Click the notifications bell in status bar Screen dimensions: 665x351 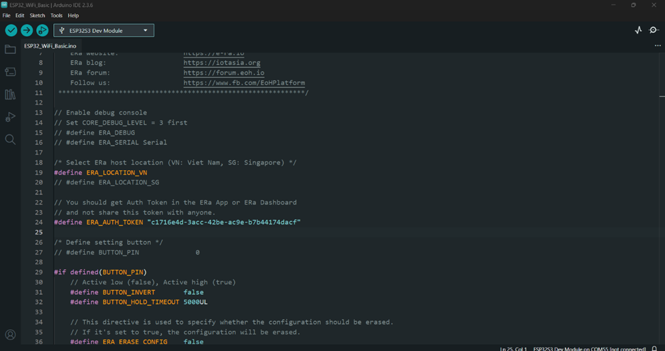654,348
